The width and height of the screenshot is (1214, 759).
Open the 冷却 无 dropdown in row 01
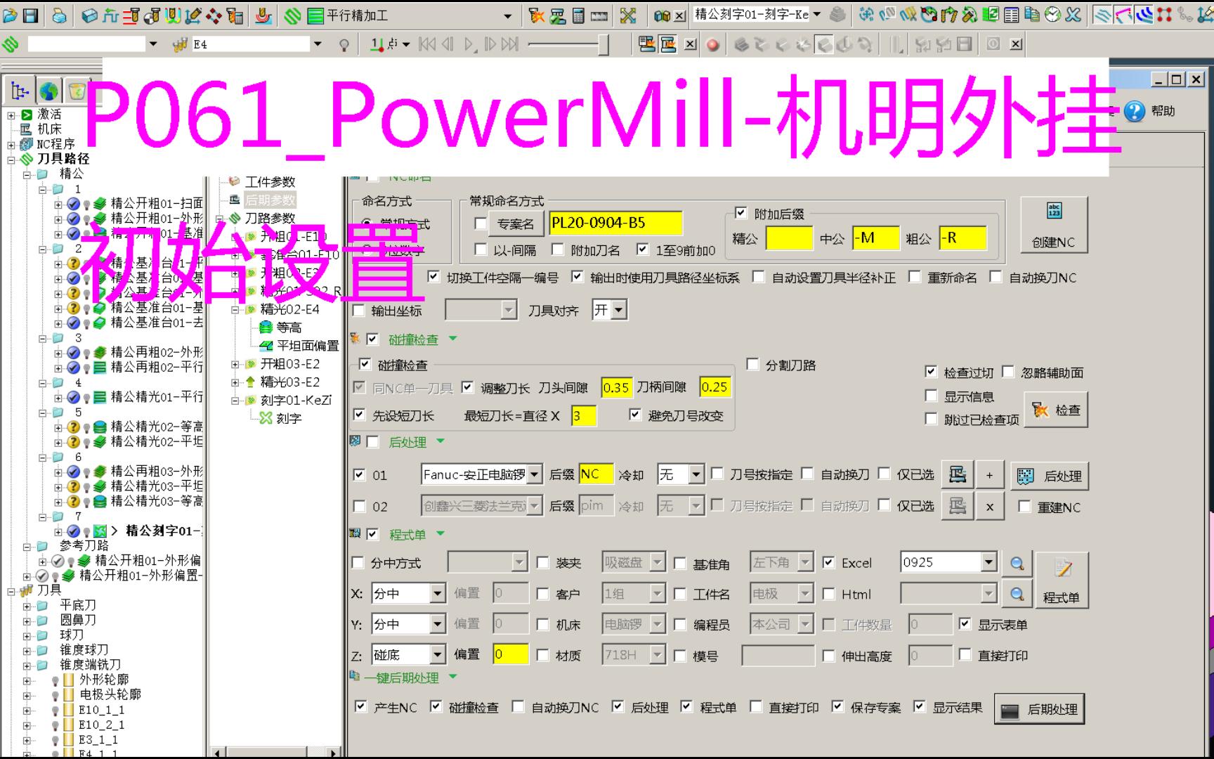pyautogui.click(x=696, y=475)
